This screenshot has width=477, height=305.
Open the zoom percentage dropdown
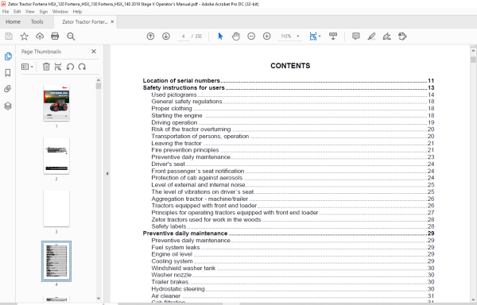pyautogui.click(x=298, y=37)
